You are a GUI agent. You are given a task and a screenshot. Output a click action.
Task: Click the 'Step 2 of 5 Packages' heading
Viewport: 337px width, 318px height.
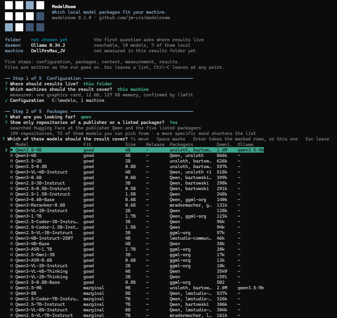click(x=40, y=111)
